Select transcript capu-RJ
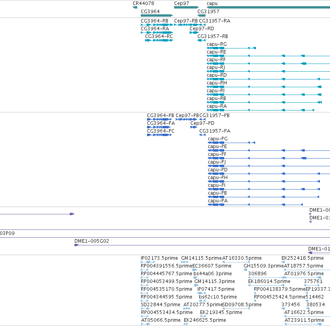Viewport: 330px width, 326px height. click(x=268, y=71)
